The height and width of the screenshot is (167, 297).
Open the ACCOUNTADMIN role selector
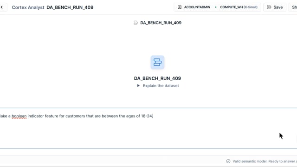click(197, 7)
